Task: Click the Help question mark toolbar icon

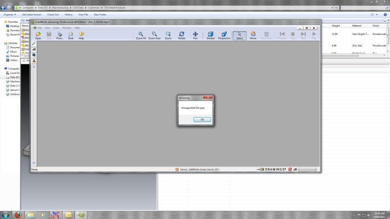Action: click(81, 35)
